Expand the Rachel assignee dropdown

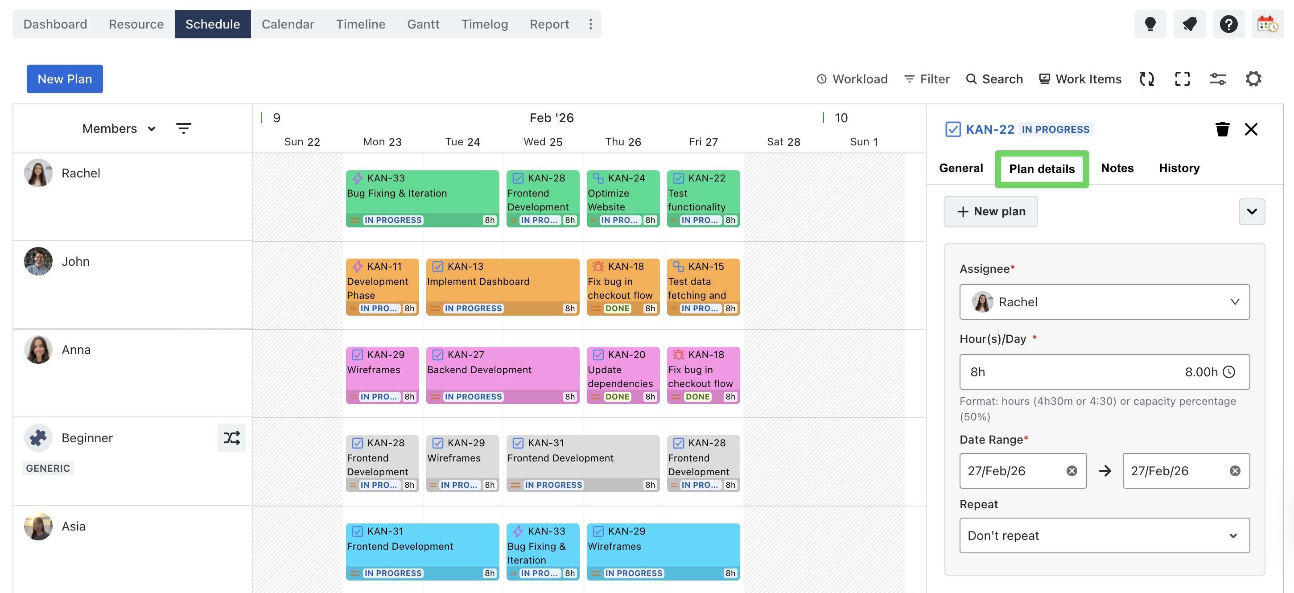click(1104, 302)
